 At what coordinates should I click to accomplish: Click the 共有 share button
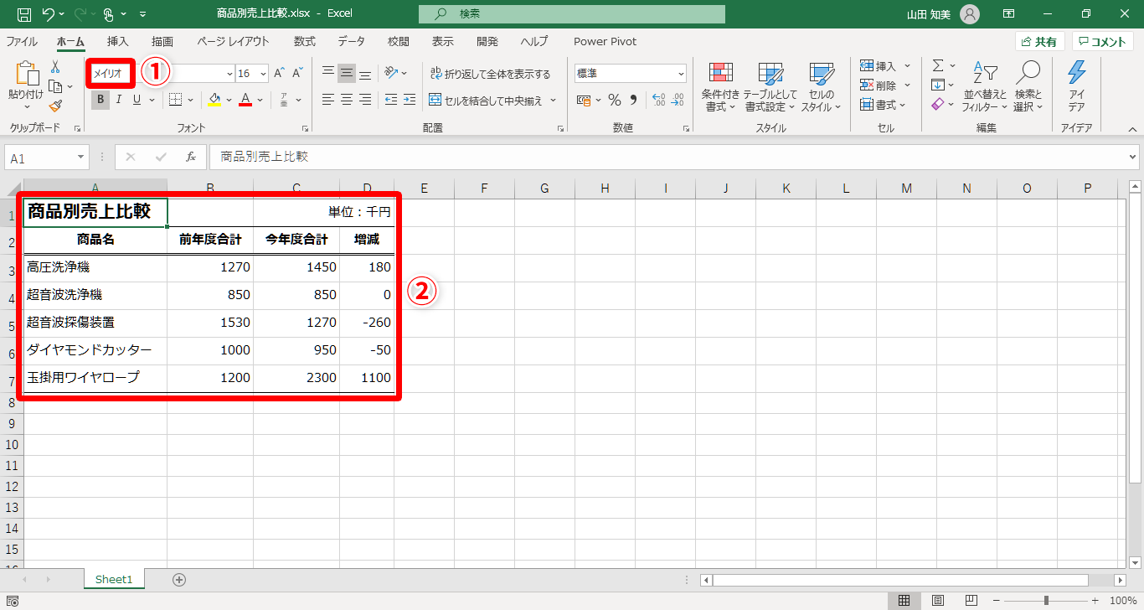(1040, 42)
